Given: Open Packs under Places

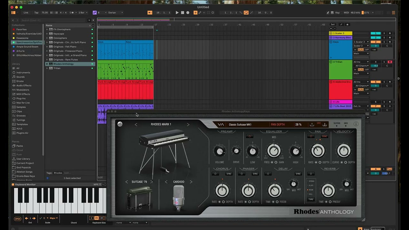Looking at the screenshot, I should [19, 146].
